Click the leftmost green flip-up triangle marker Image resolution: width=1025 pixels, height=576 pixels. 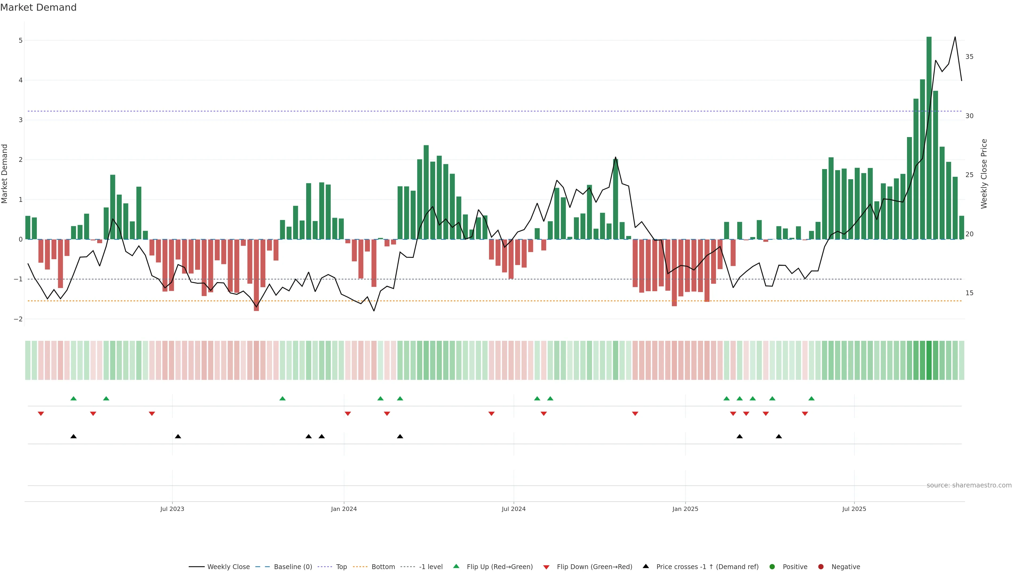coord(74,398)
